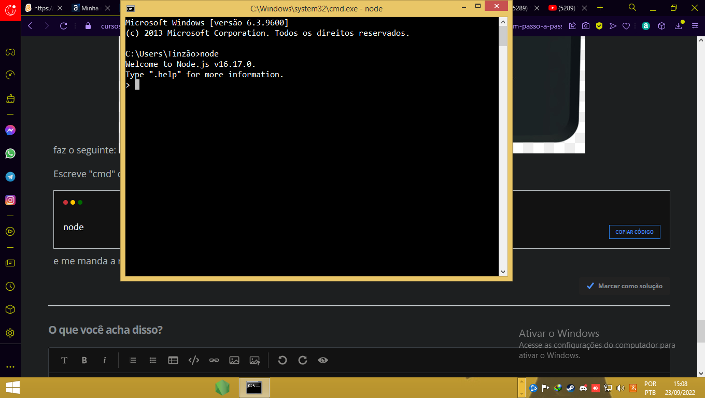
Task: Open Messenger in the Opera sidebar
Action: point(10,130)
